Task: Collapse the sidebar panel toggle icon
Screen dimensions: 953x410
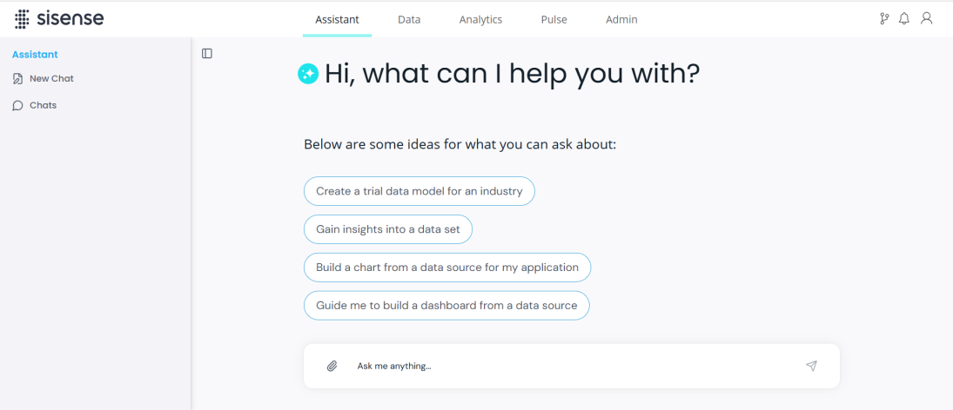Action: click(x=207, y=53)
